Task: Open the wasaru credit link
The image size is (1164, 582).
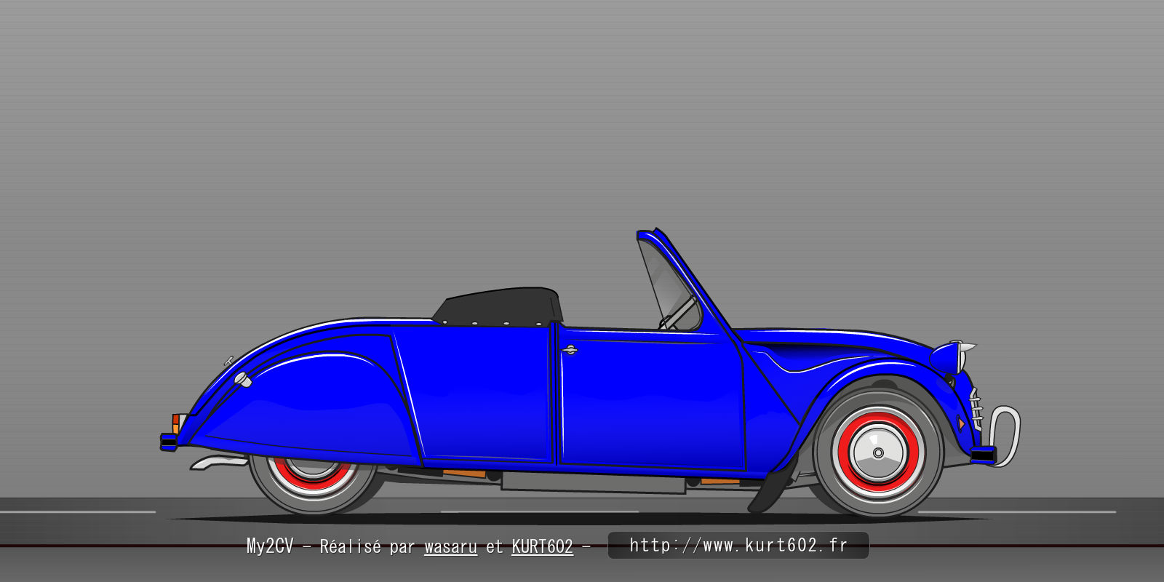Action: pos(450,546)
